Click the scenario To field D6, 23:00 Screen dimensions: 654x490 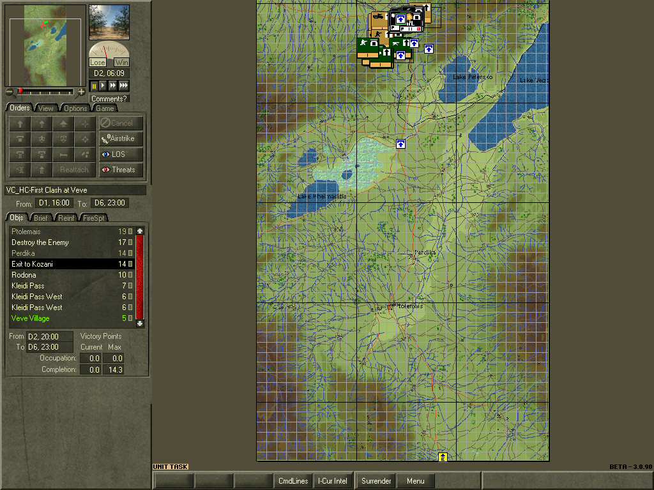tap(110, 203)
